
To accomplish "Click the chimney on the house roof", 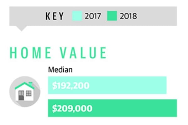I will (x=31, y=84).
